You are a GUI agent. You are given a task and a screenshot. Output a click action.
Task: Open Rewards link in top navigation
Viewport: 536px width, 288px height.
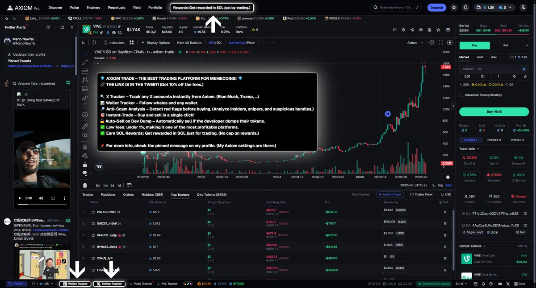(212, 8)
